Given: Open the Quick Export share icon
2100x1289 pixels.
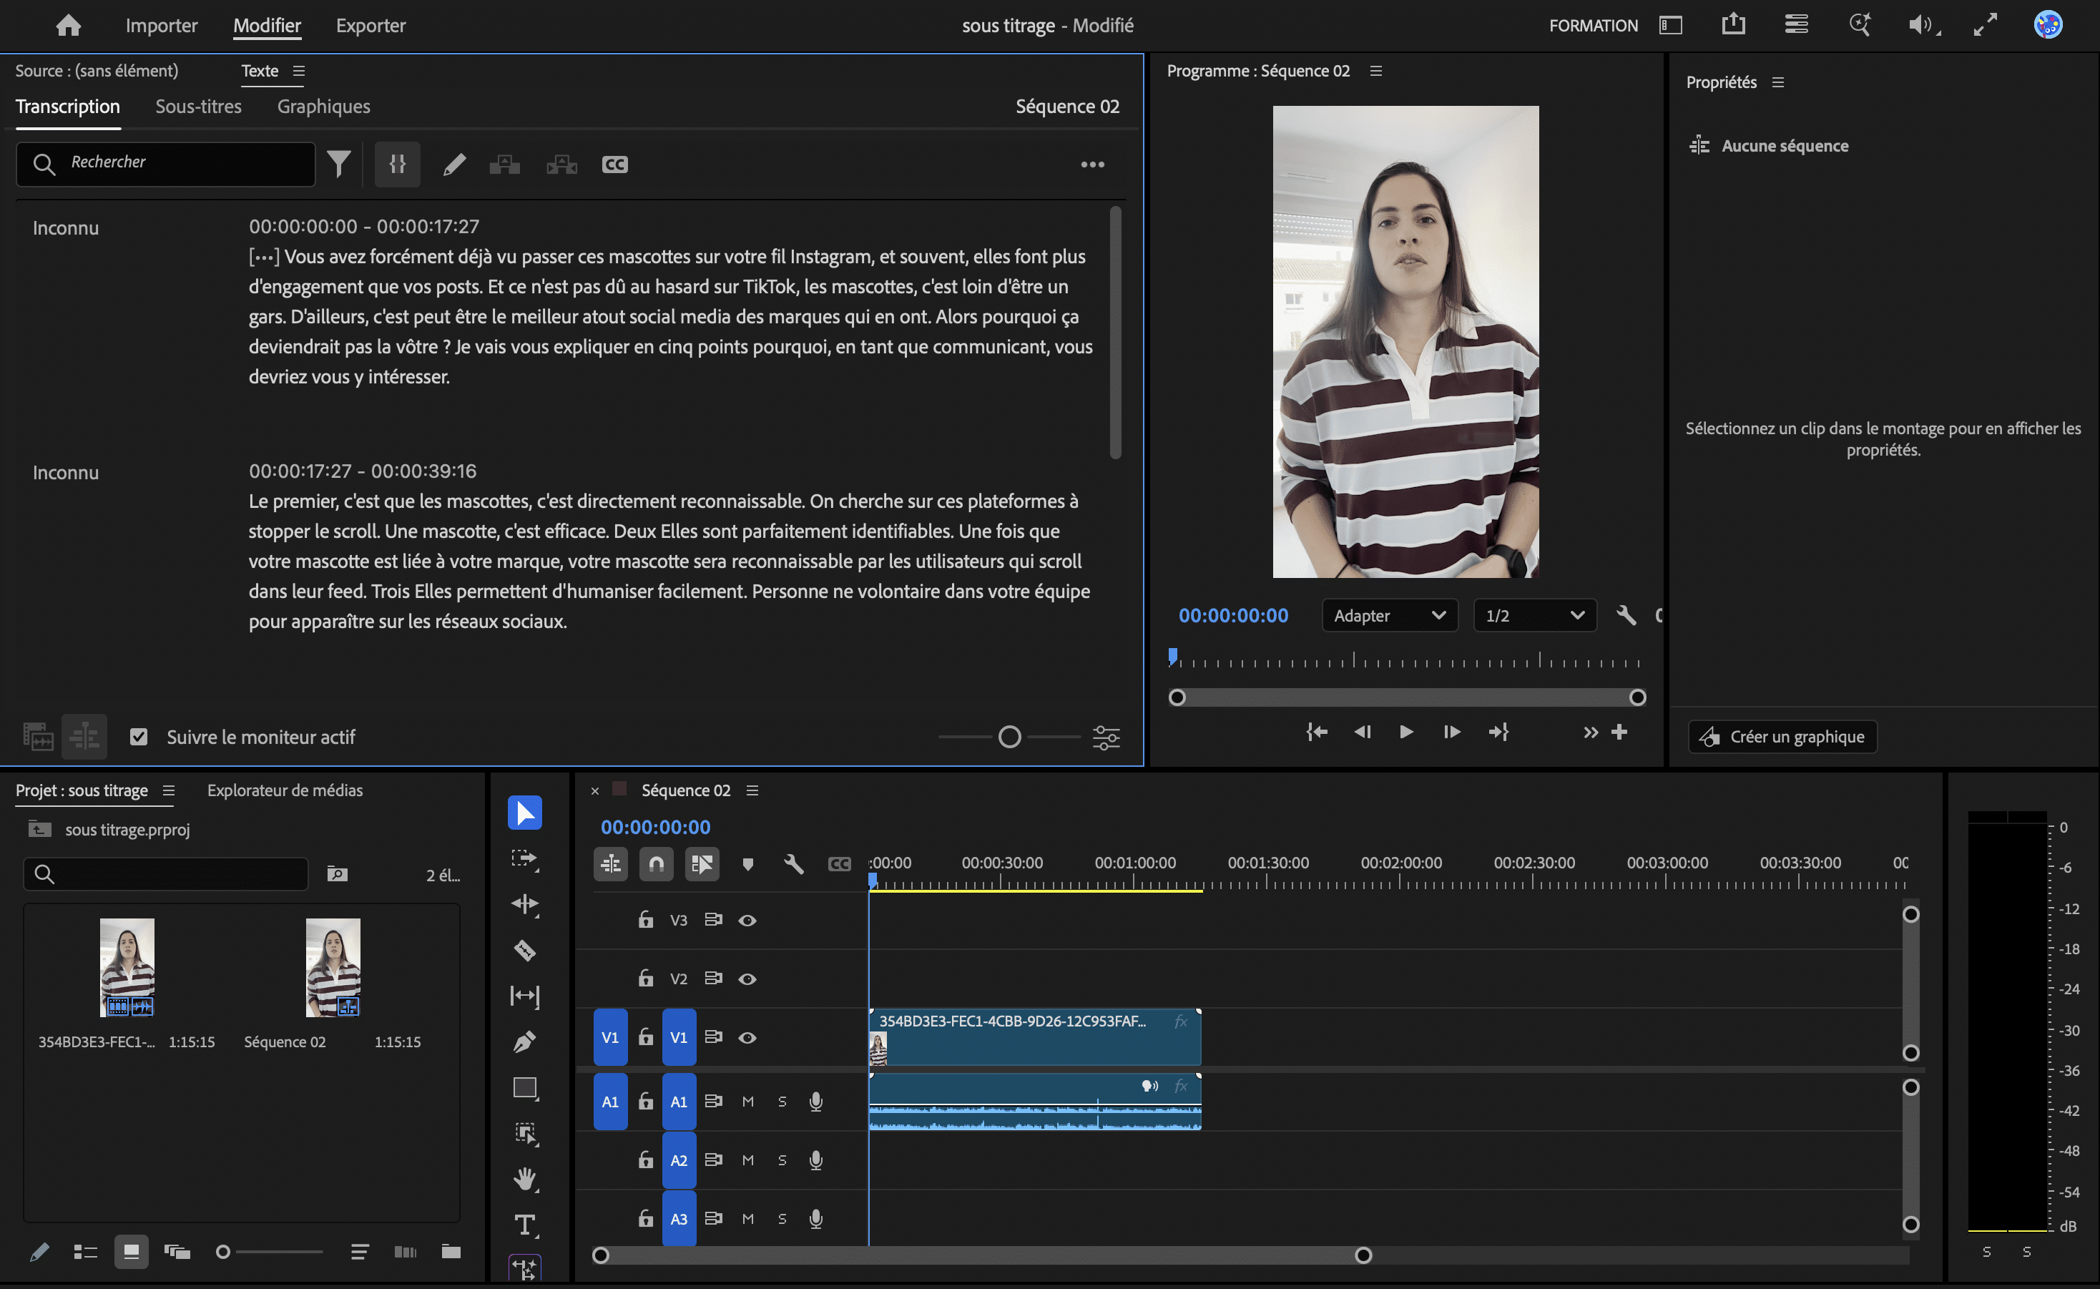Looking at the screenshot, I should [x=1732, y=25].
